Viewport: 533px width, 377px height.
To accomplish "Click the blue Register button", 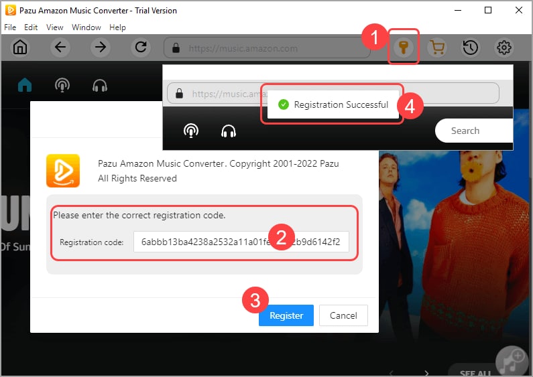I will (x=286, y=315).
